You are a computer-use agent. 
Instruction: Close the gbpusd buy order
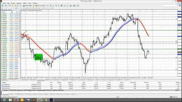pyautogui.click(x=180, y=84)
